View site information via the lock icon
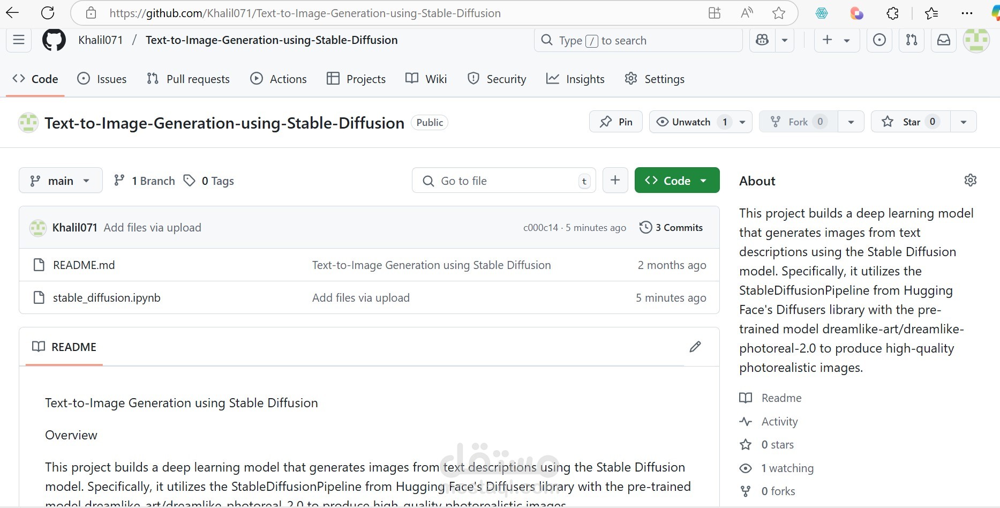Screen dimensions: 1000x508 coord(91,13)
